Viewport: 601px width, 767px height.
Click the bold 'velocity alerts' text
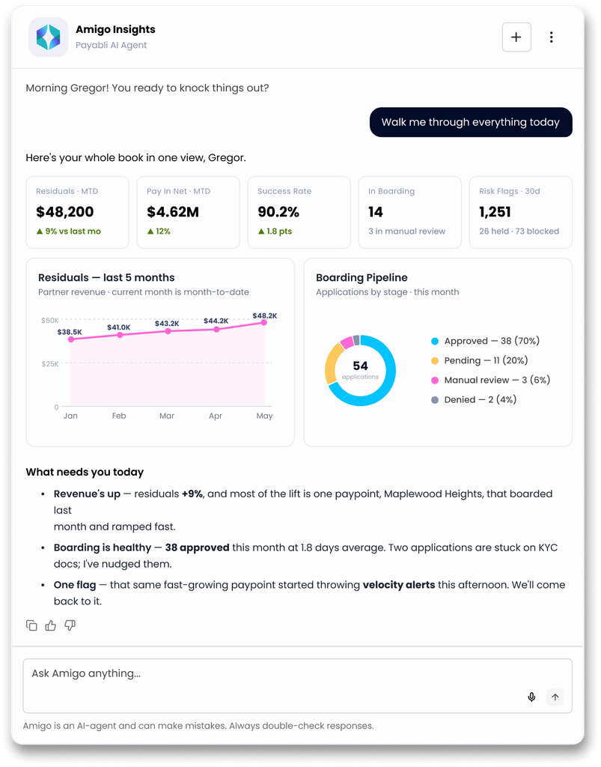(399, 585)
